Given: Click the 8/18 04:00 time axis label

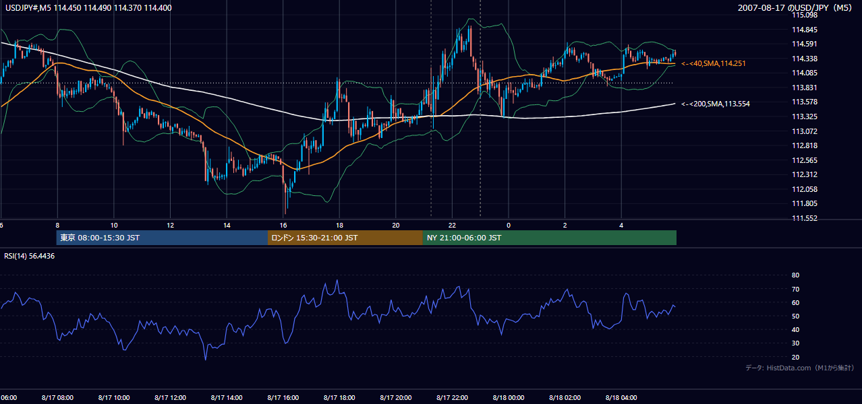Looking at the screenshot, I should click(x=621, y=398).
